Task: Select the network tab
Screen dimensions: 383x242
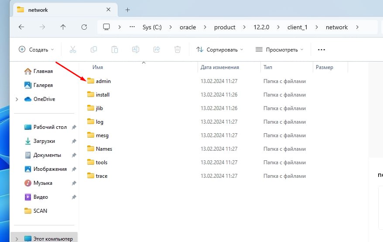Action: coord(65,10)
